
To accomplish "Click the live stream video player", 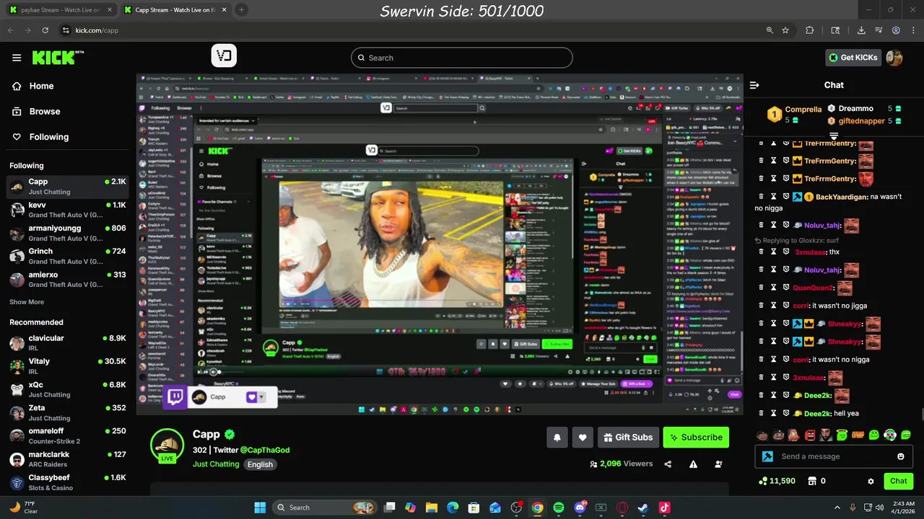I will (440, 244).
